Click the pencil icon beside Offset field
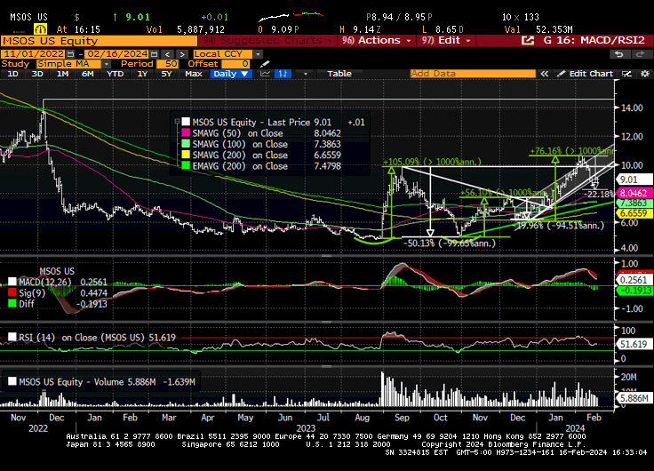 point(265,64)
